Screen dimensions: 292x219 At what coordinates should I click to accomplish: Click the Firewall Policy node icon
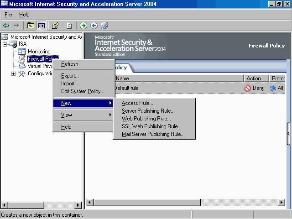click(22, 59)
